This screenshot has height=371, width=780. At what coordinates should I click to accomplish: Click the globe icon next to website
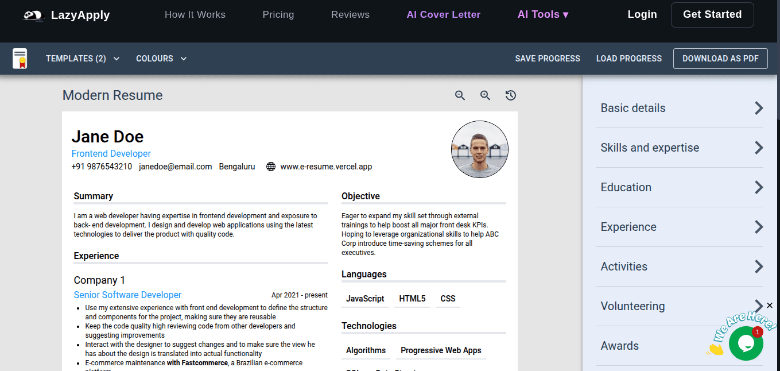(x=271, y=167)
